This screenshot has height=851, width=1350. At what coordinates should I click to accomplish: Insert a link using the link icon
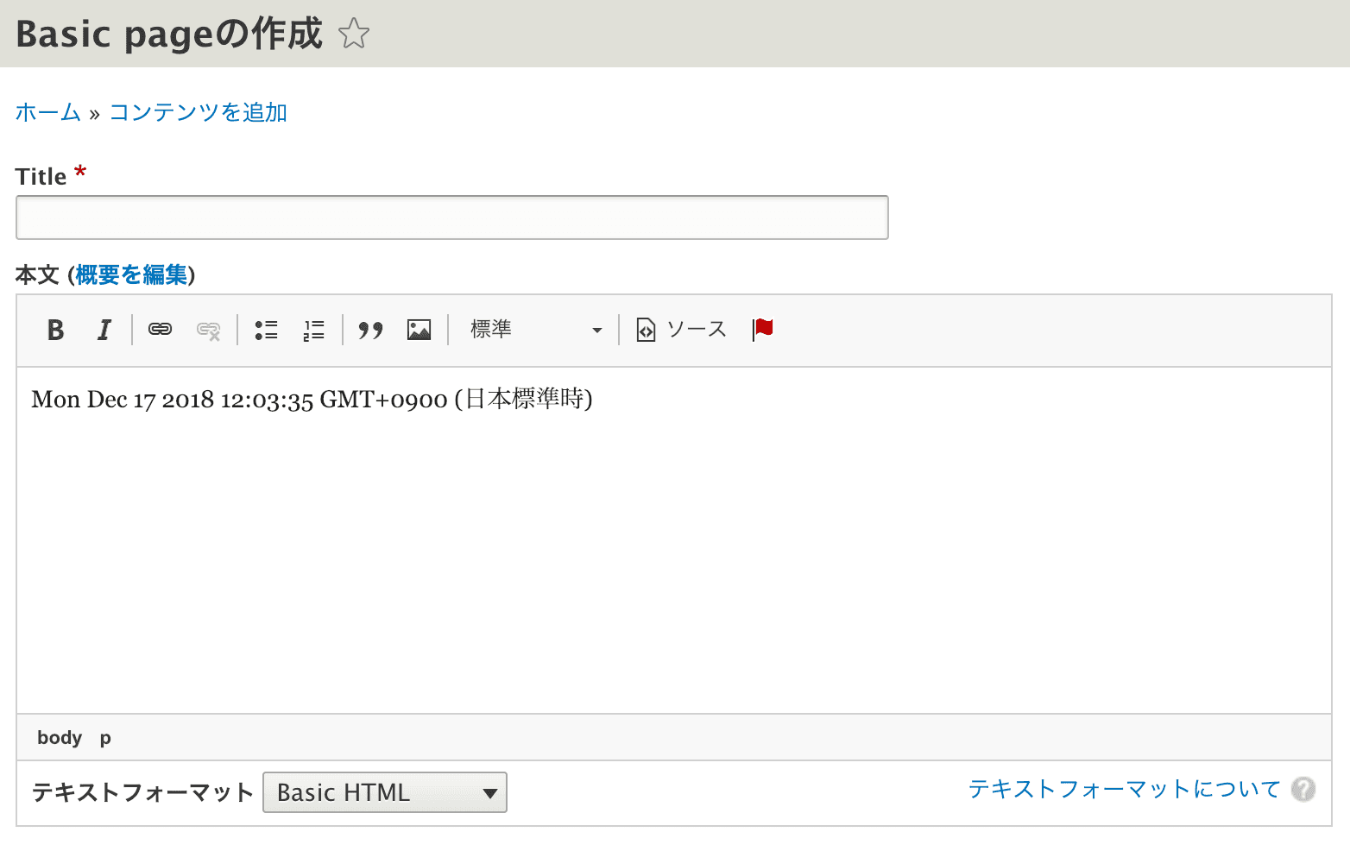[x=160, y=329]
